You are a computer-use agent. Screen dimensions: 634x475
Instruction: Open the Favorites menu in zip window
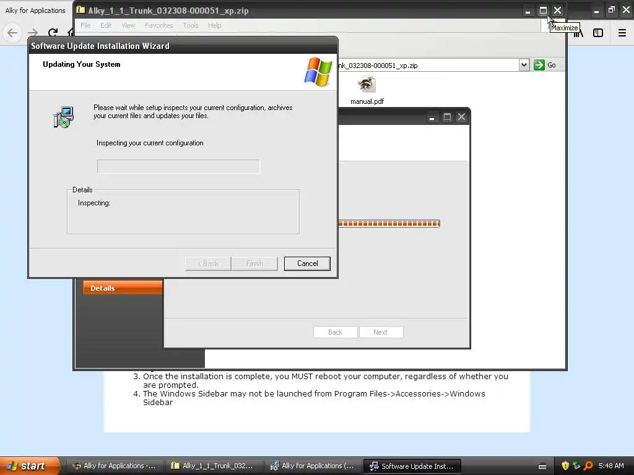[x=159, y=25]
